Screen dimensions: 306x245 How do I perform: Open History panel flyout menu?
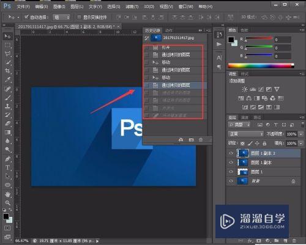[209, 31]
